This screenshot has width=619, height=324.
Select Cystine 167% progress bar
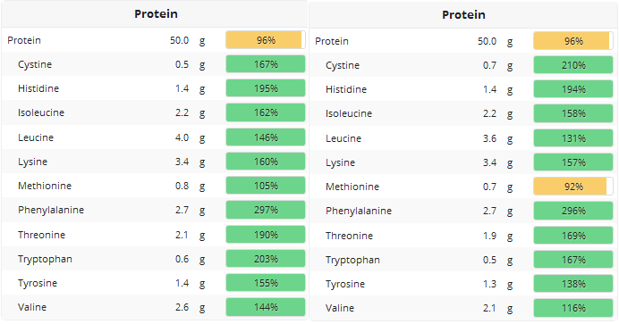point(266,64)
